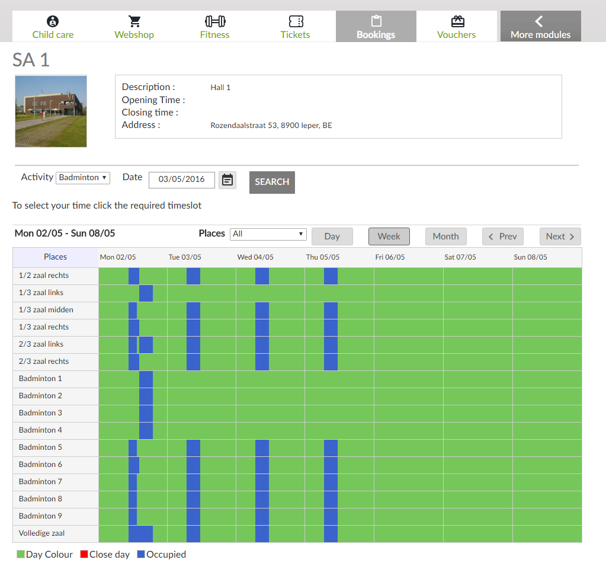
Task: Open the Child care module icon
Action: (x=53, y=22)
